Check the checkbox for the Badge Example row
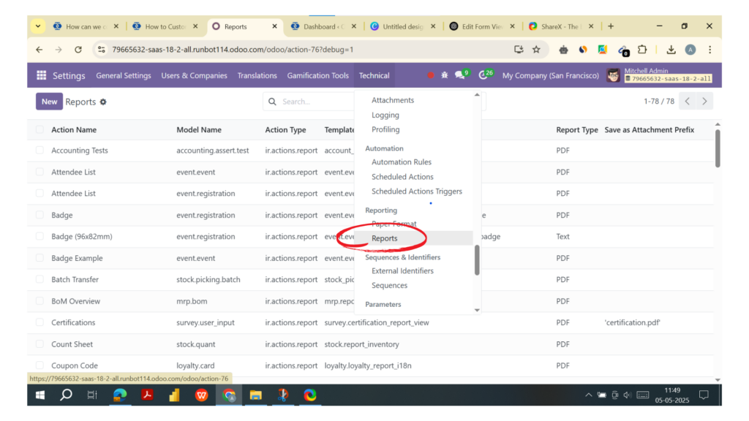Viewport: 749px width, 421px height. pyautogui.click(x=39, y=258)
